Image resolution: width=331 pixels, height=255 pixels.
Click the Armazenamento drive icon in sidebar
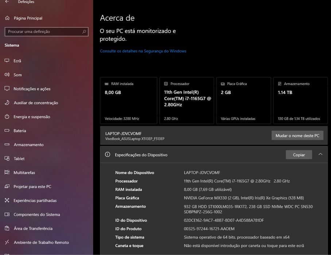(x=7, y=145)
